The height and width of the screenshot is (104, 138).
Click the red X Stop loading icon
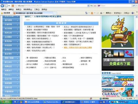[95, 6]
